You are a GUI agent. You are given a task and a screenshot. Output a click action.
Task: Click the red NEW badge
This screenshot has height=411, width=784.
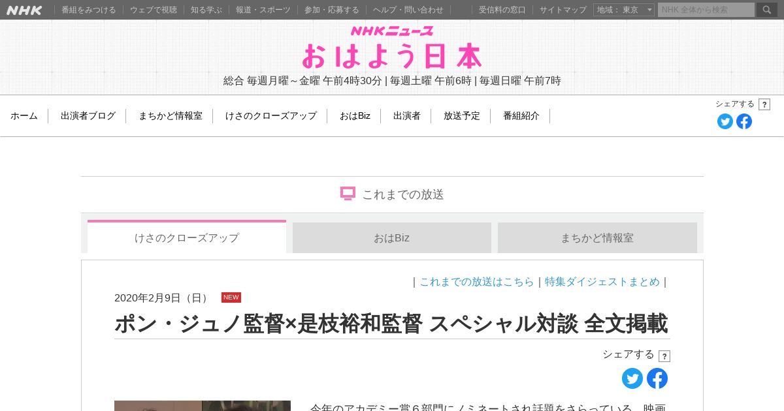click(x=231, y=297)
